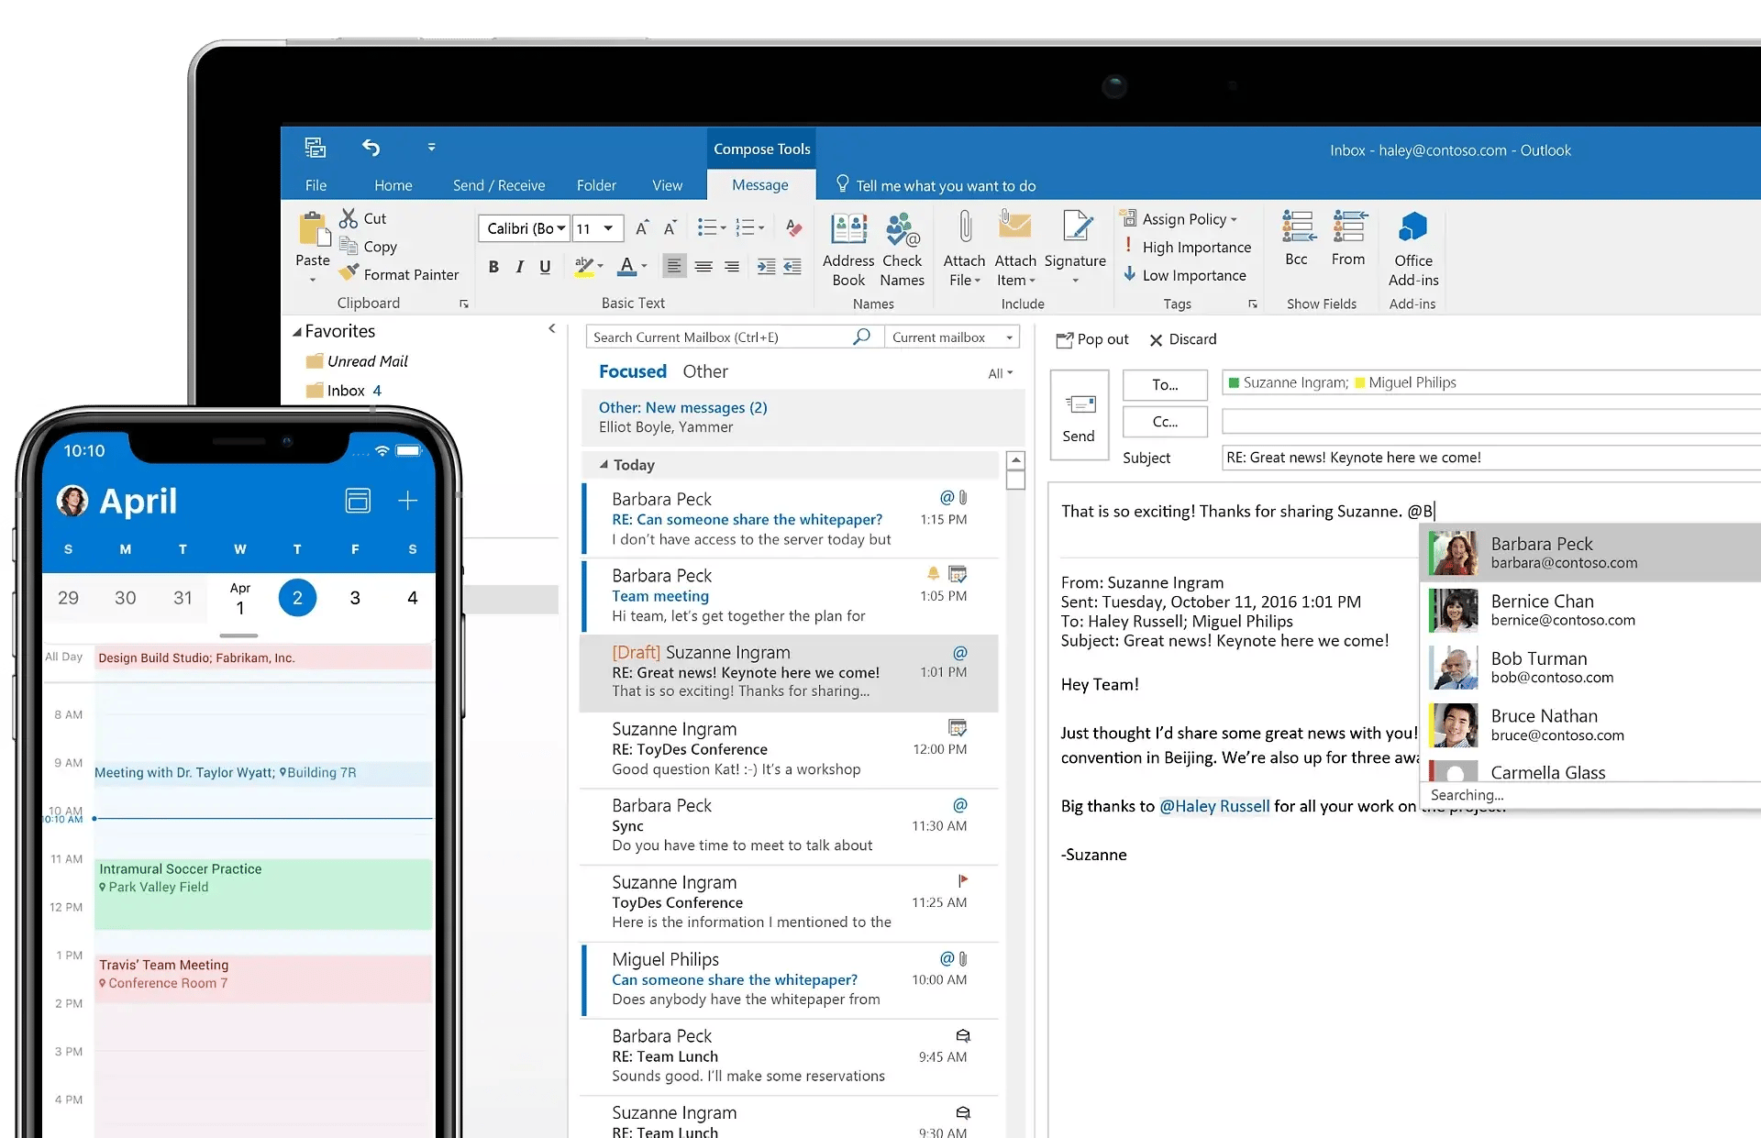The image size is (1761, 1138).
Task: Increase font size with grow font icon
Action: click(x=642, y=227)
